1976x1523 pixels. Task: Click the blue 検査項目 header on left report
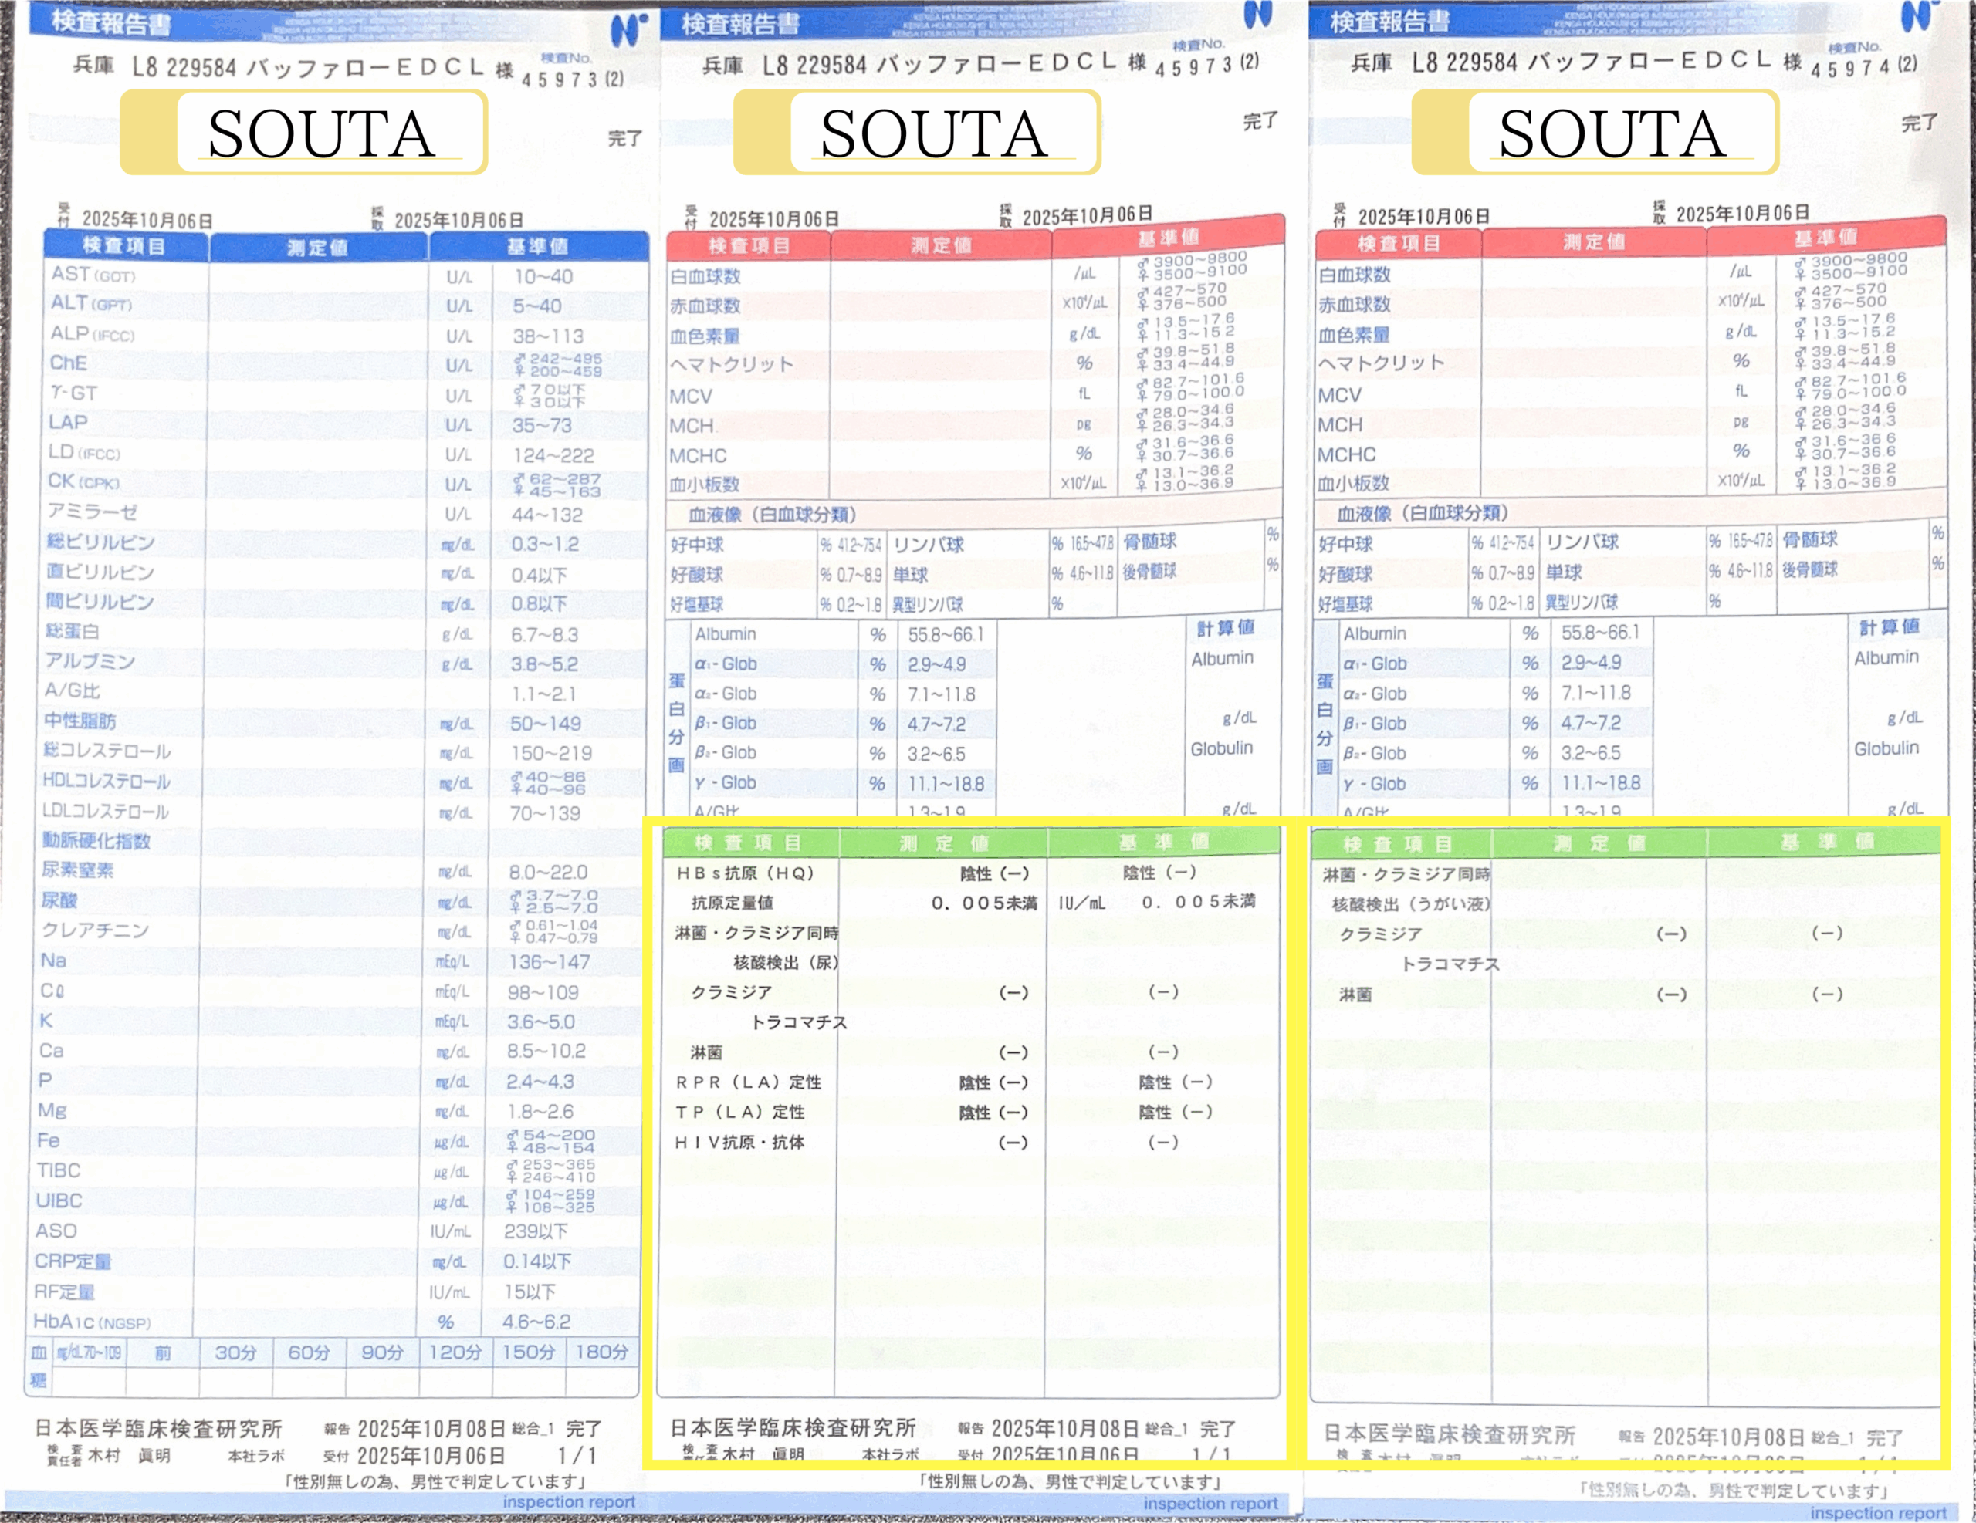point(125,246)
